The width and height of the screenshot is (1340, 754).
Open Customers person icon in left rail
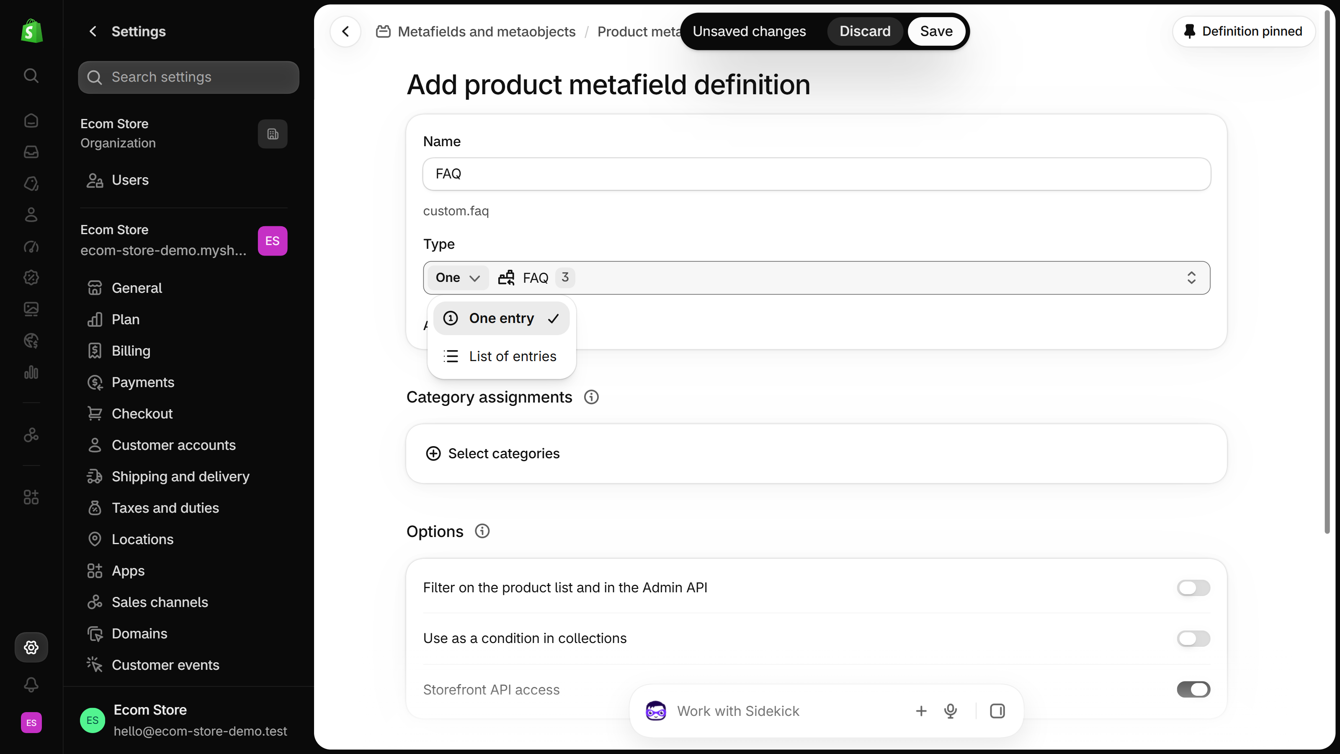31,214
